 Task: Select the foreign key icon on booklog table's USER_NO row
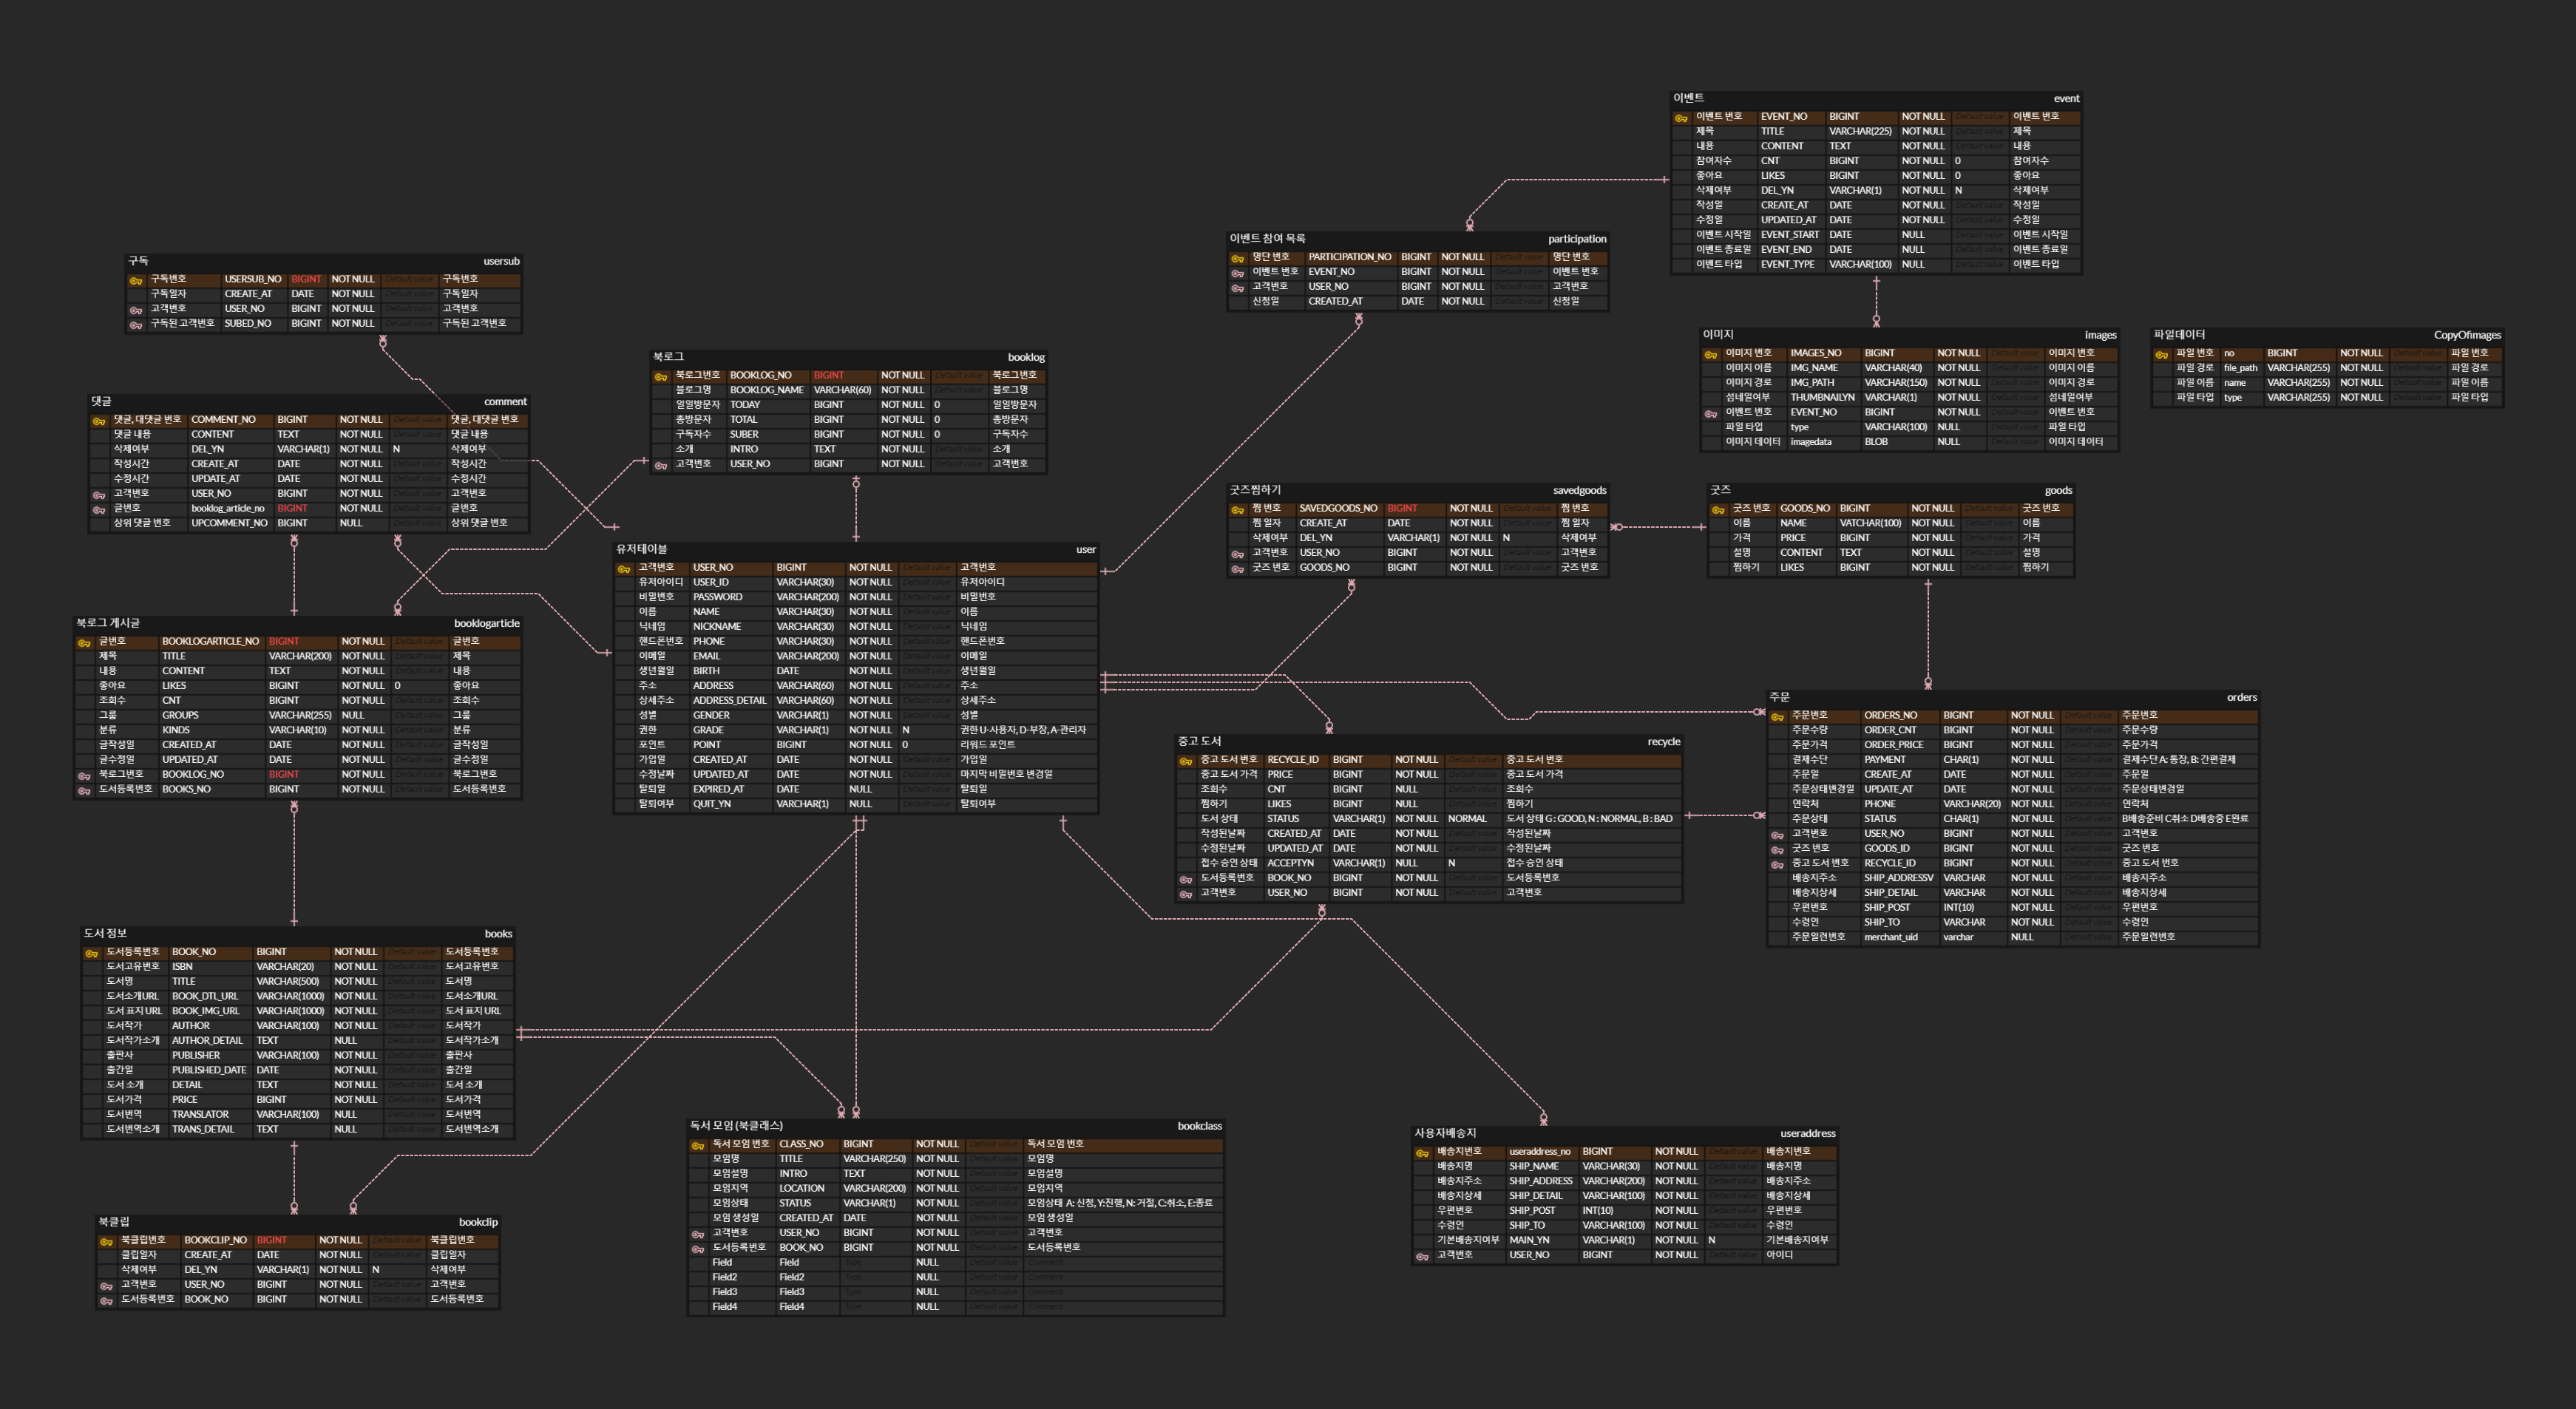tap(661, 465)
